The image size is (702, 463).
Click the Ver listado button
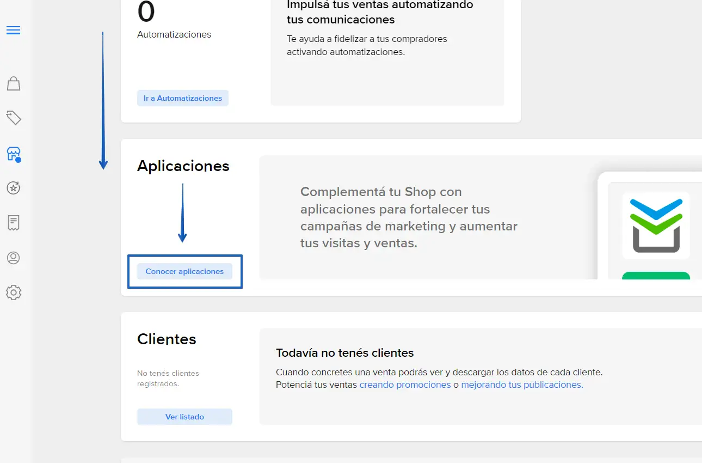(x=184, y=417)
